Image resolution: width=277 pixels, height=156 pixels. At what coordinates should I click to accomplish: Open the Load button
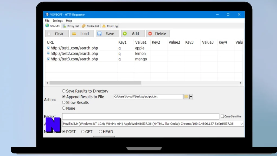(x=82, y=34)
